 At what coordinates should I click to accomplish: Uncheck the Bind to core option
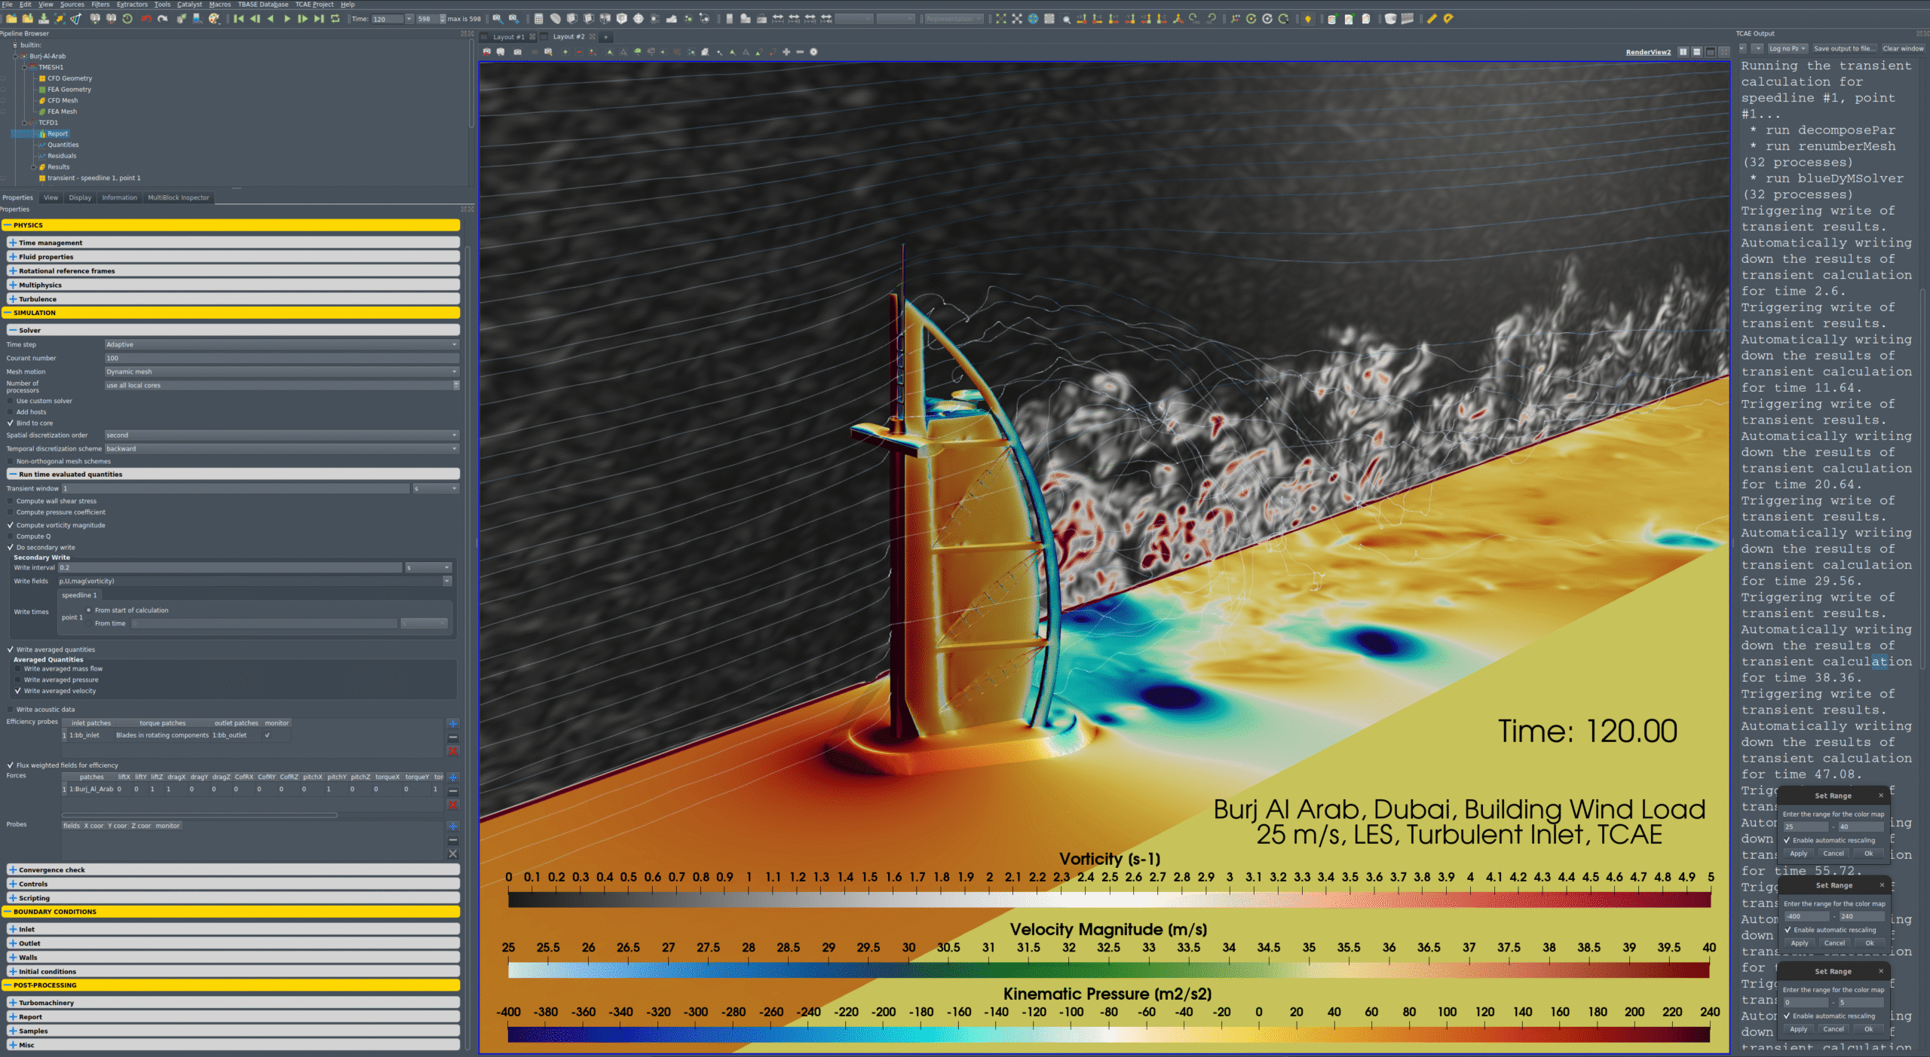click(11, 423)
